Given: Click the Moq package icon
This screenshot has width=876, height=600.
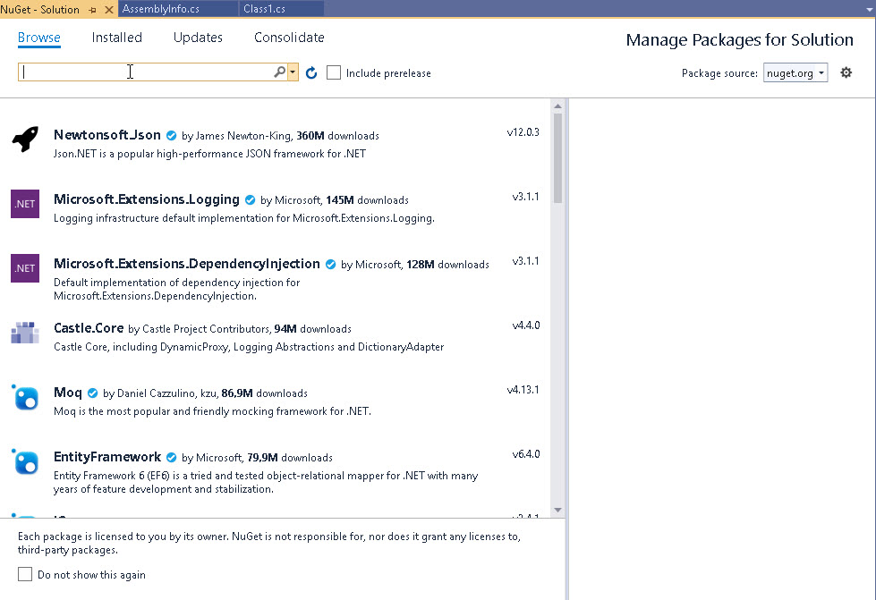Looking at the screenshot, I should 25,397.
